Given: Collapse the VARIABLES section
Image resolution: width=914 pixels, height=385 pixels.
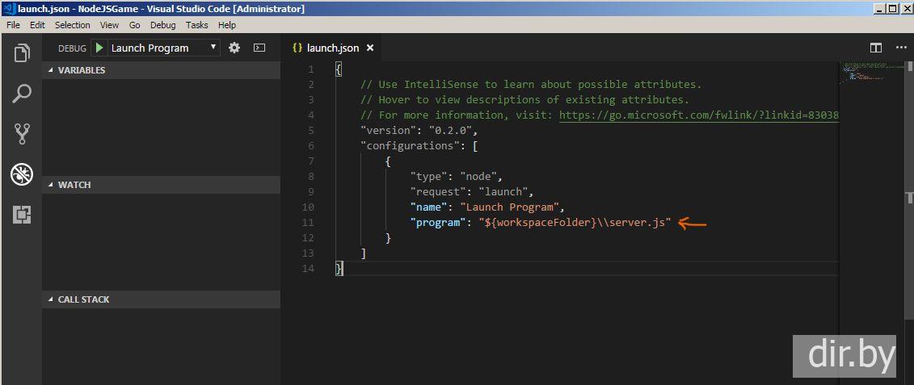Looking at the screenshot, I should [81, 70].
